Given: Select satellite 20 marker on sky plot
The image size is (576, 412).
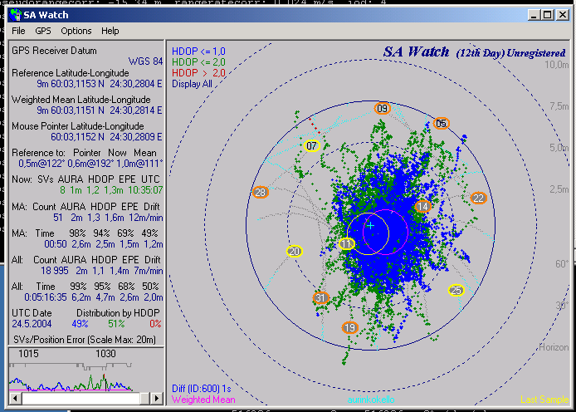Looking at the screenshot, I should pos(295,252).
